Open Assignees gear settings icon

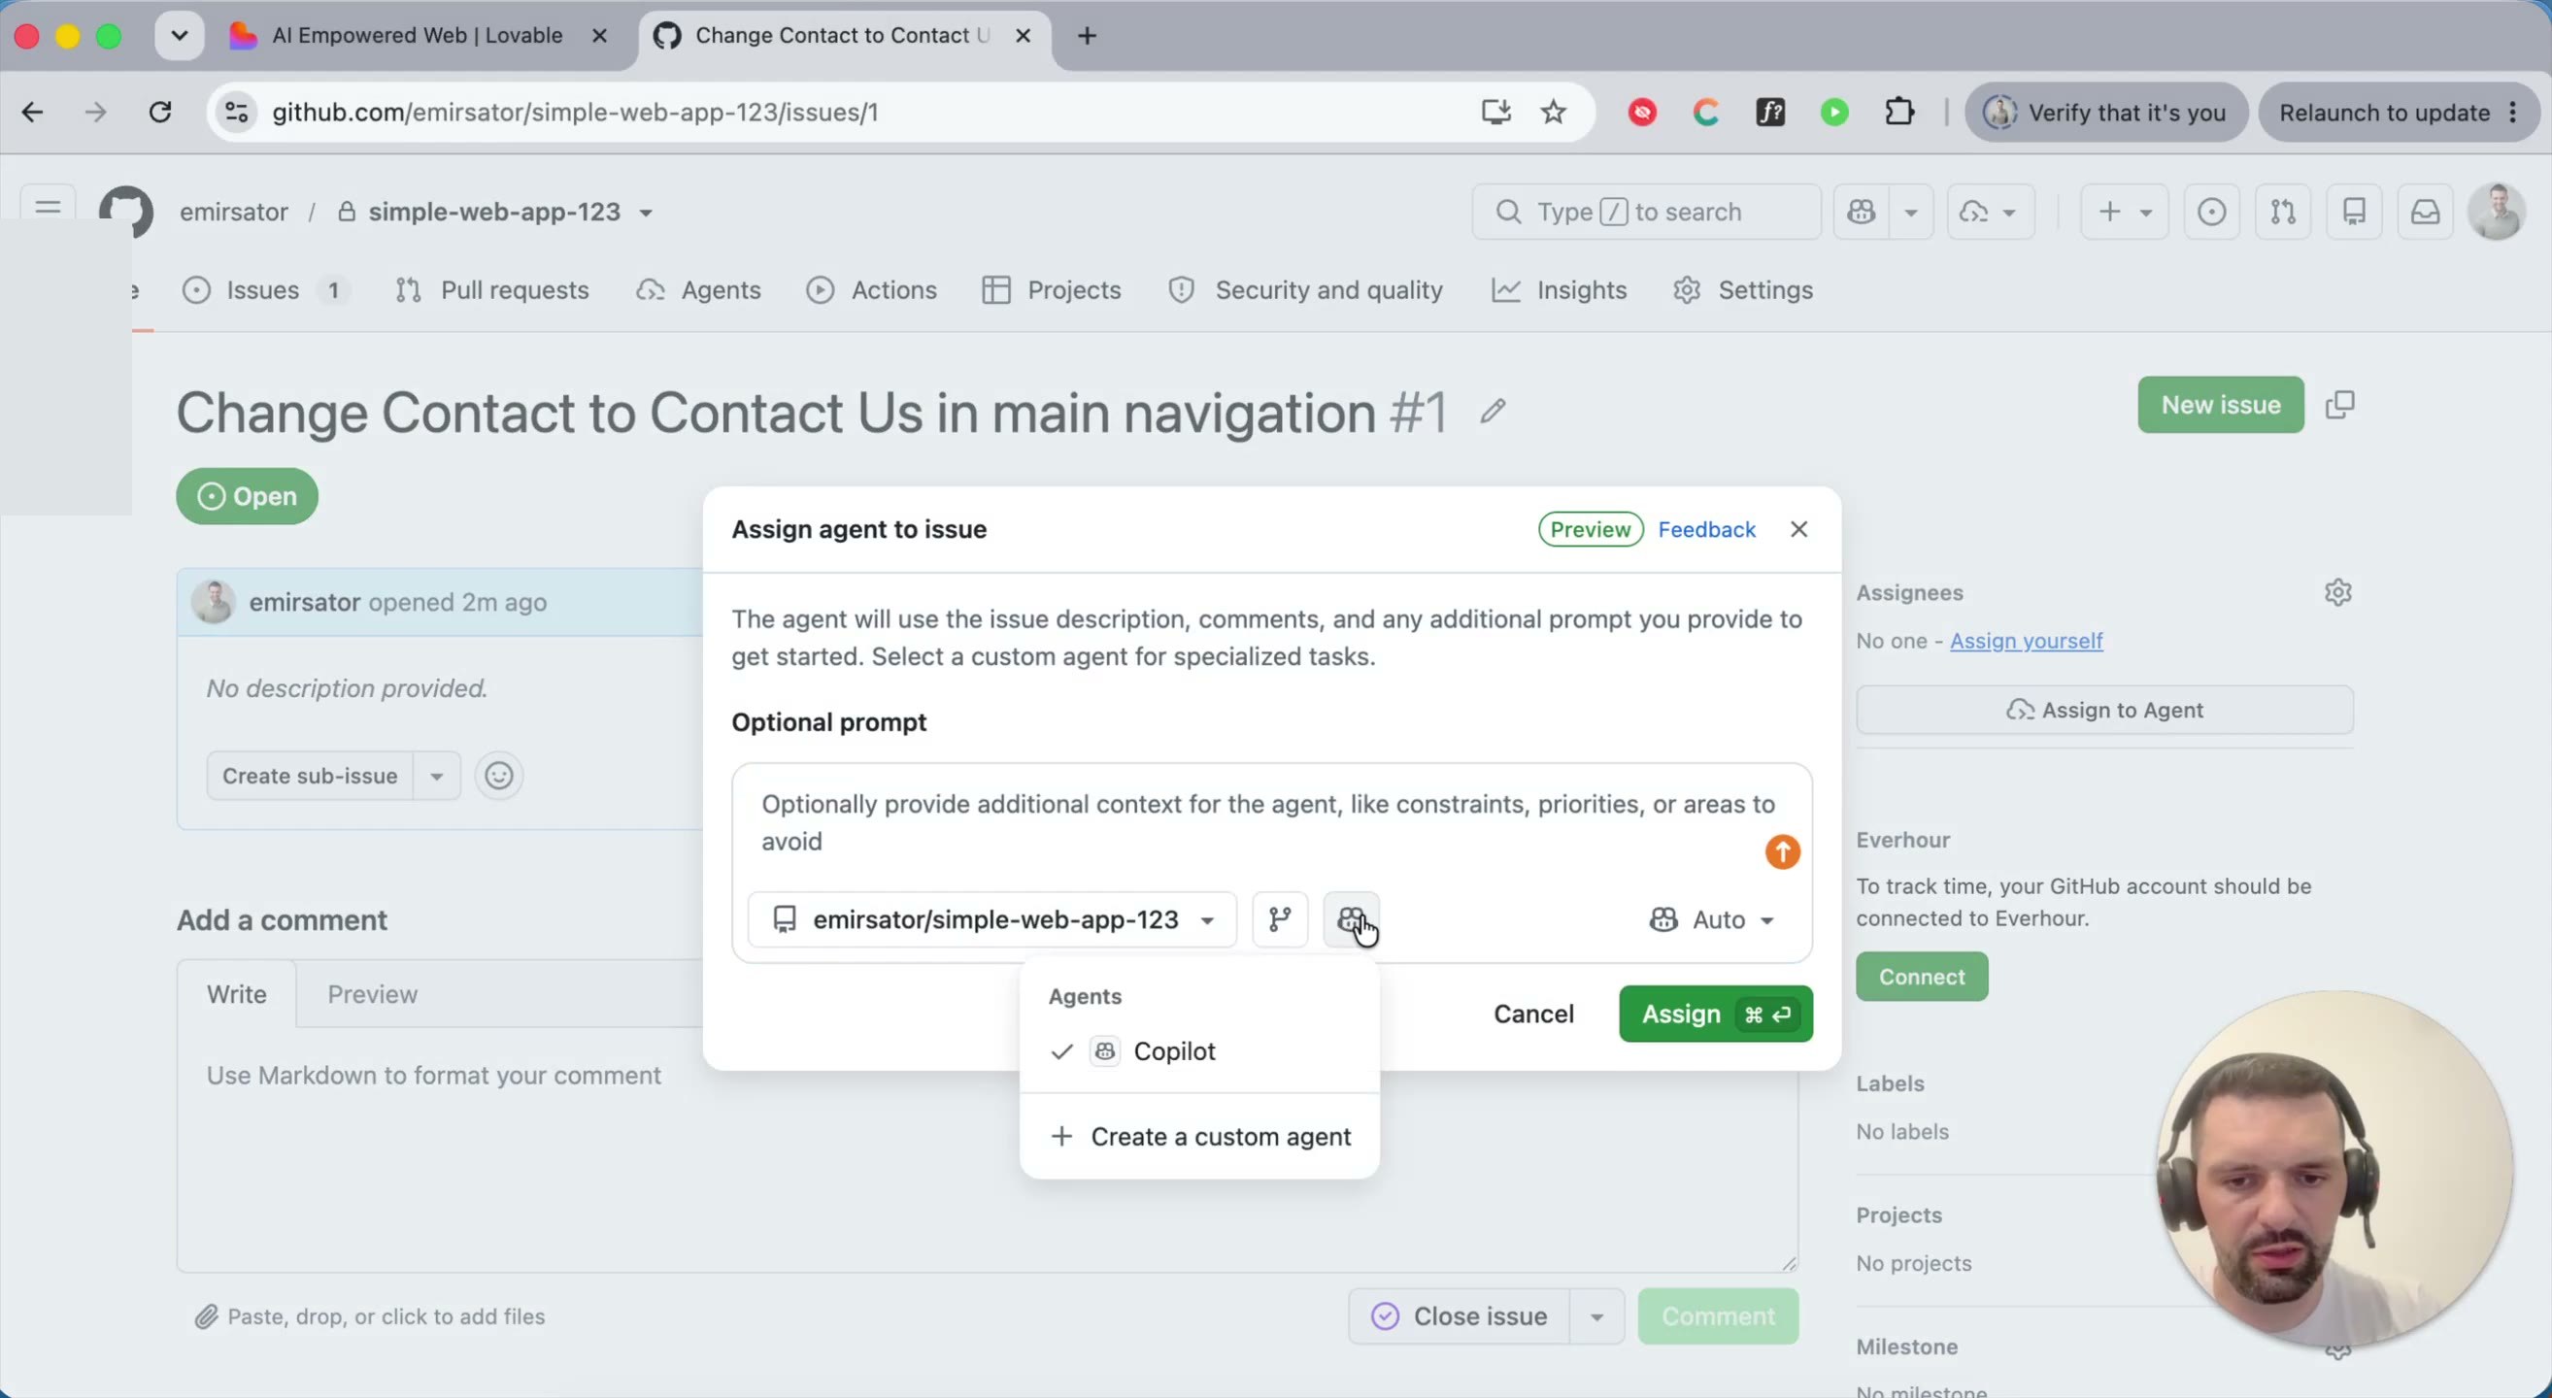click(x=2338, y=593)
